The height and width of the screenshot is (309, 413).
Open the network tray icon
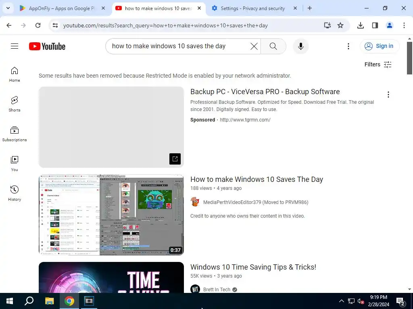click(x=351, y=301)
